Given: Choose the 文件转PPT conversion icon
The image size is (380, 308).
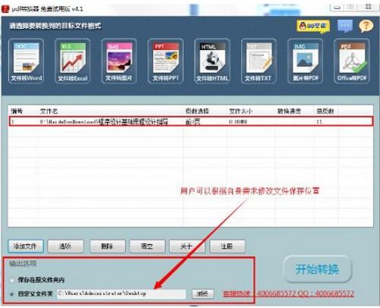Looking at the screenshot, I should pyautogui.click(x=166, y=61).
